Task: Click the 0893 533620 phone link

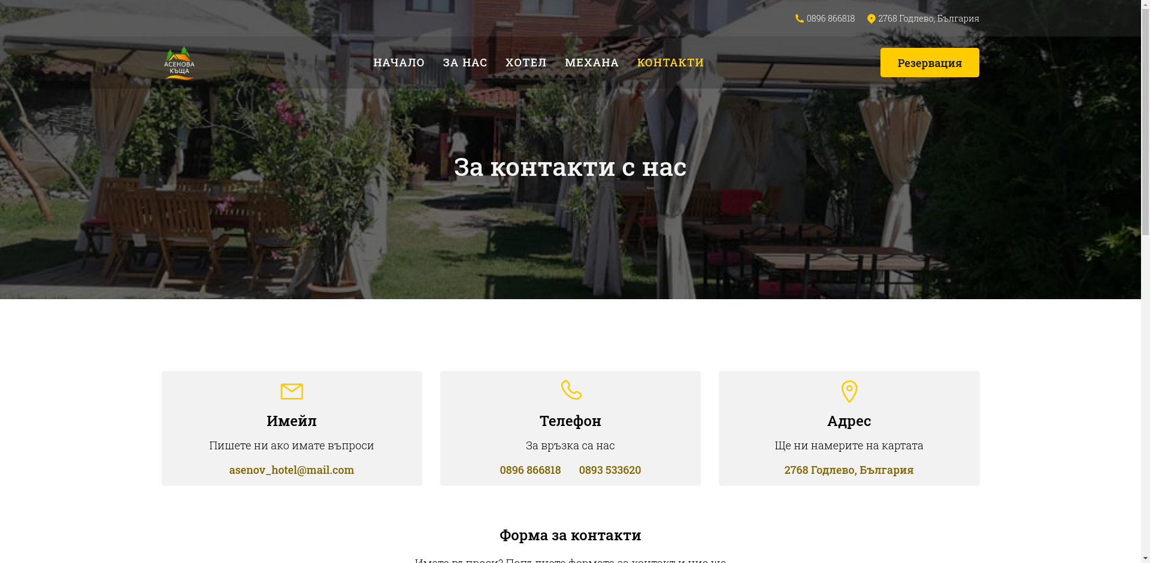Action: [x=610, y=470]
